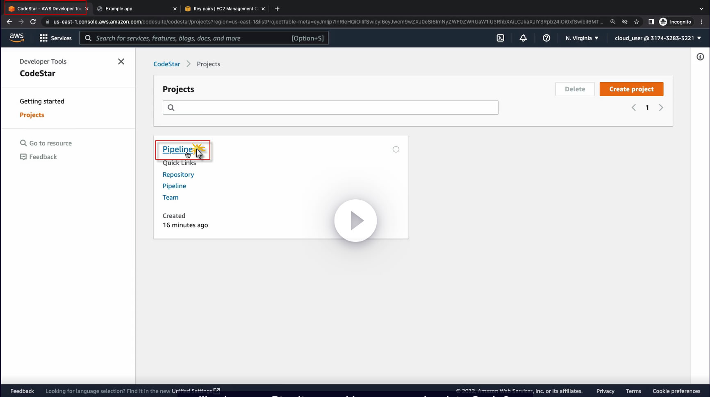Open the browser zoom magnifier icon

click(613, 22)
